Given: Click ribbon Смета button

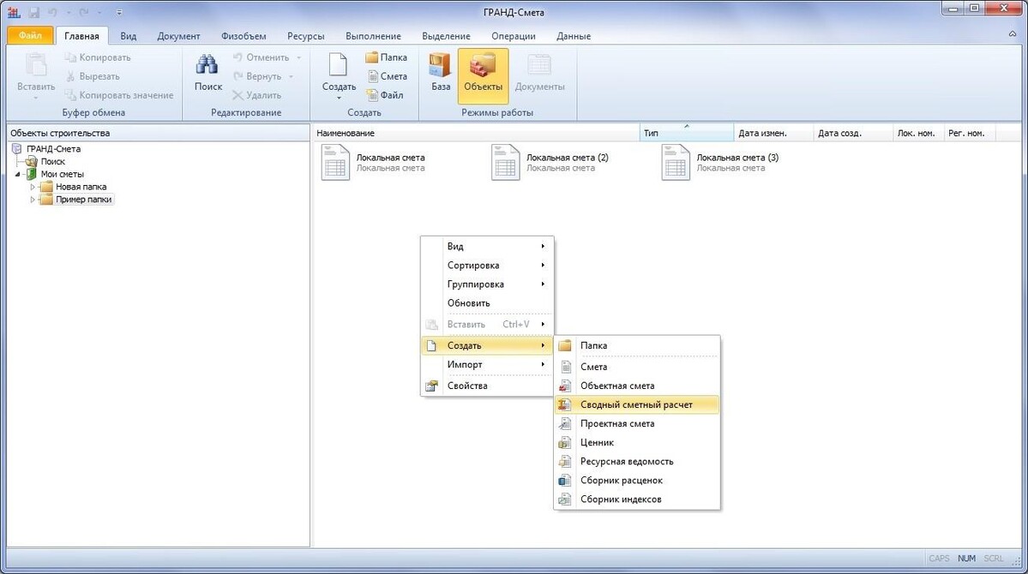Looking at the screenshot, I should pyautogui.click(x=387, y=76).
